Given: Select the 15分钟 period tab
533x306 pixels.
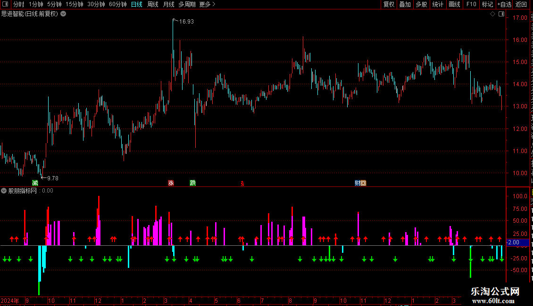Looking at the screenshot, I should pos(75,4).
